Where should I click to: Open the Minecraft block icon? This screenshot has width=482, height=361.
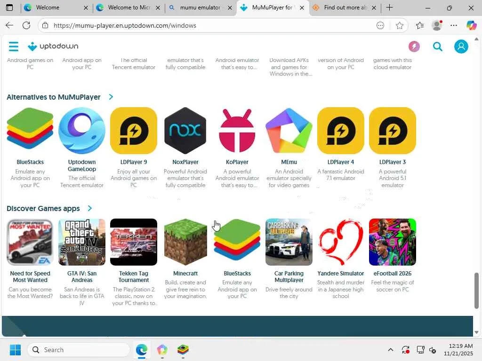185,242
